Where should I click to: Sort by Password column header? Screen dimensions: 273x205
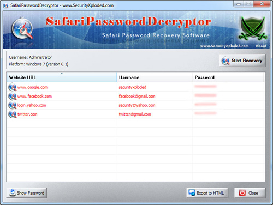coord(228,77)
